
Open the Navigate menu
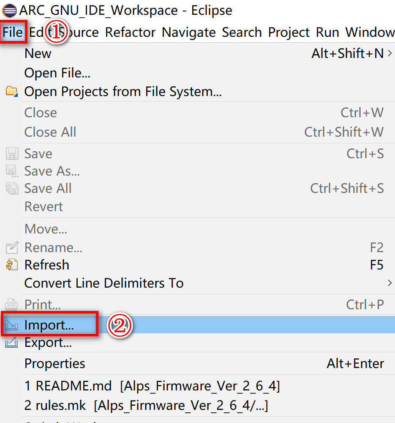[188, 32]
